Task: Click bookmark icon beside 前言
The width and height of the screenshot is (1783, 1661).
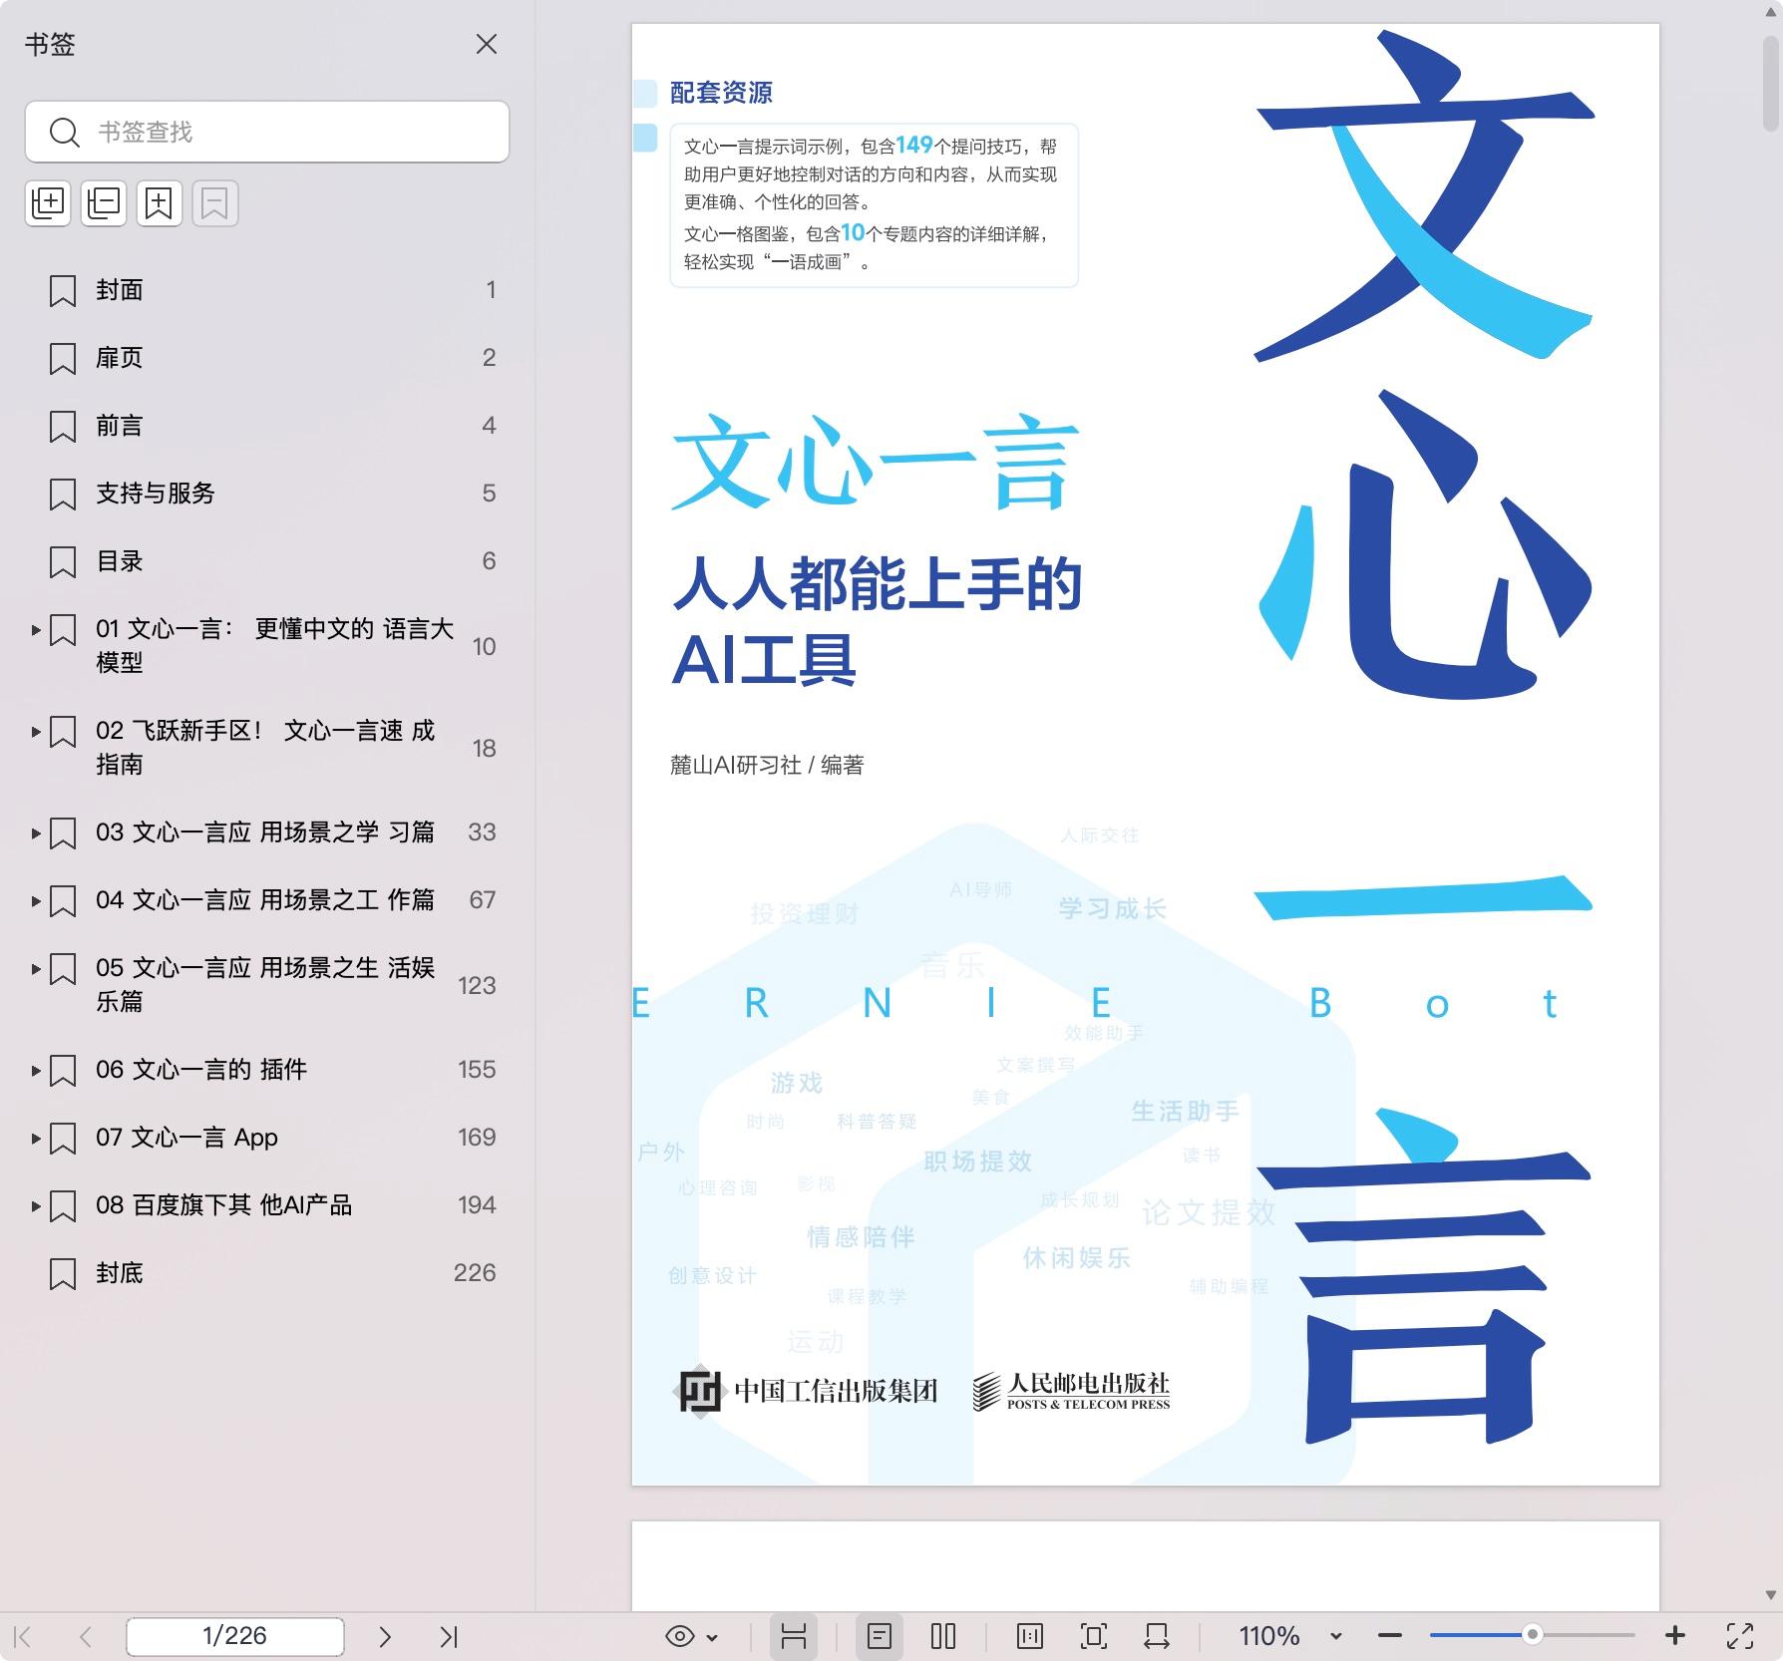Action: (63, 427)
